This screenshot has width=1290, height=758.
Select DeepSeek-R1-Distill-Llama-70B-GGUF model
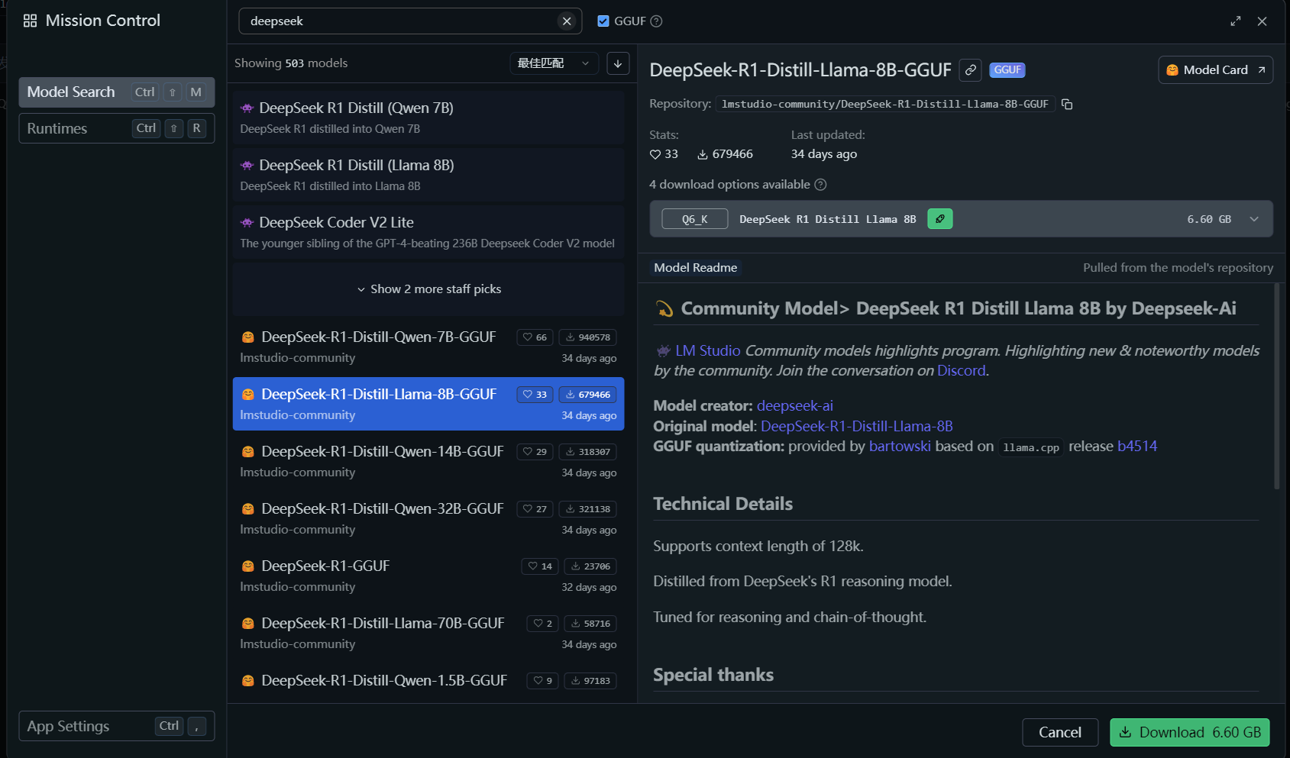(x=428, y=633)
